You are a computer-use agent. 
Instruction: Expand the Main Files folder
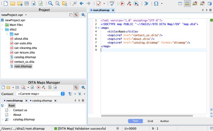[2, 25]
